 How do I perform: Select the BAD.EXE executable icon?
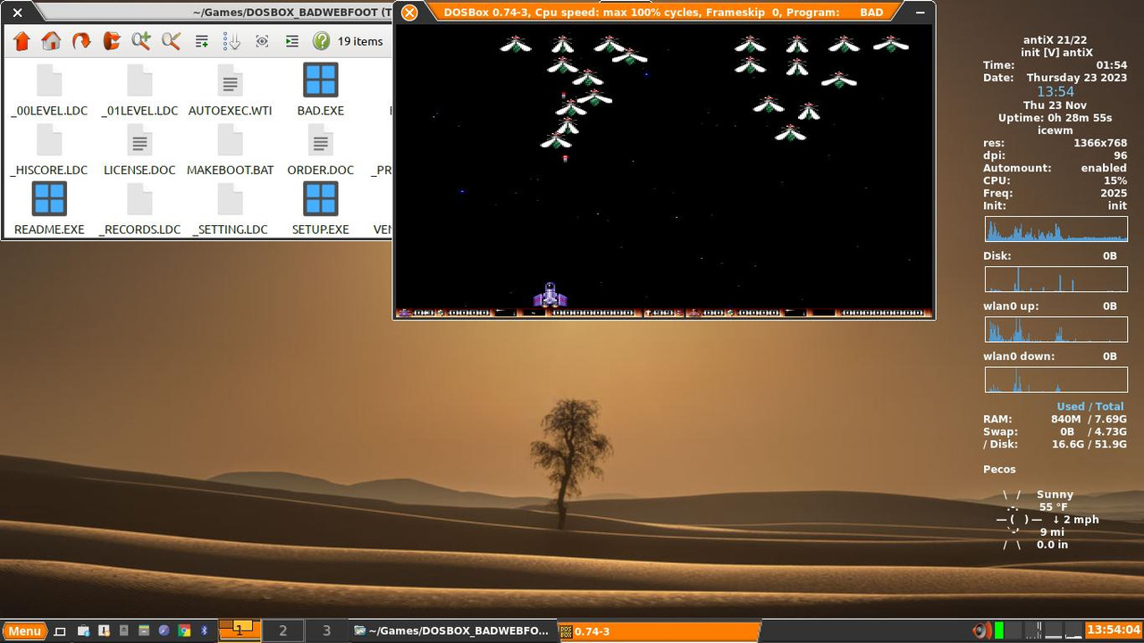coord(321,80)
